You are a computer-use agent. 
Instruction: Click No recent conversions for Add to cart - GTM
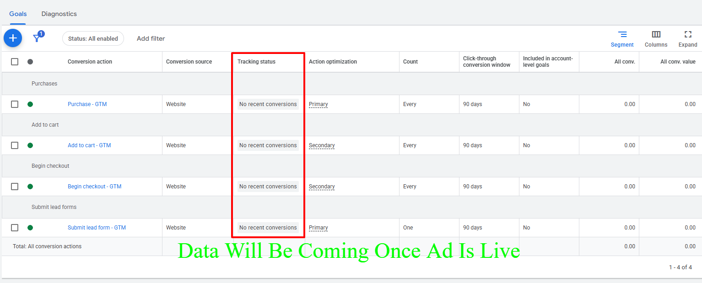[268, 145]
